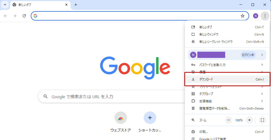
Task: Click the incognito icon in the menu
Action: pos(193,42)
